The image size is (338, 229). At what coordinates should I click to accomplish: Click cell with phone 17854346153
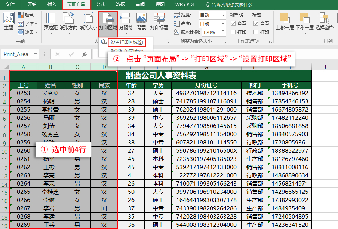(x=290, y=101)
